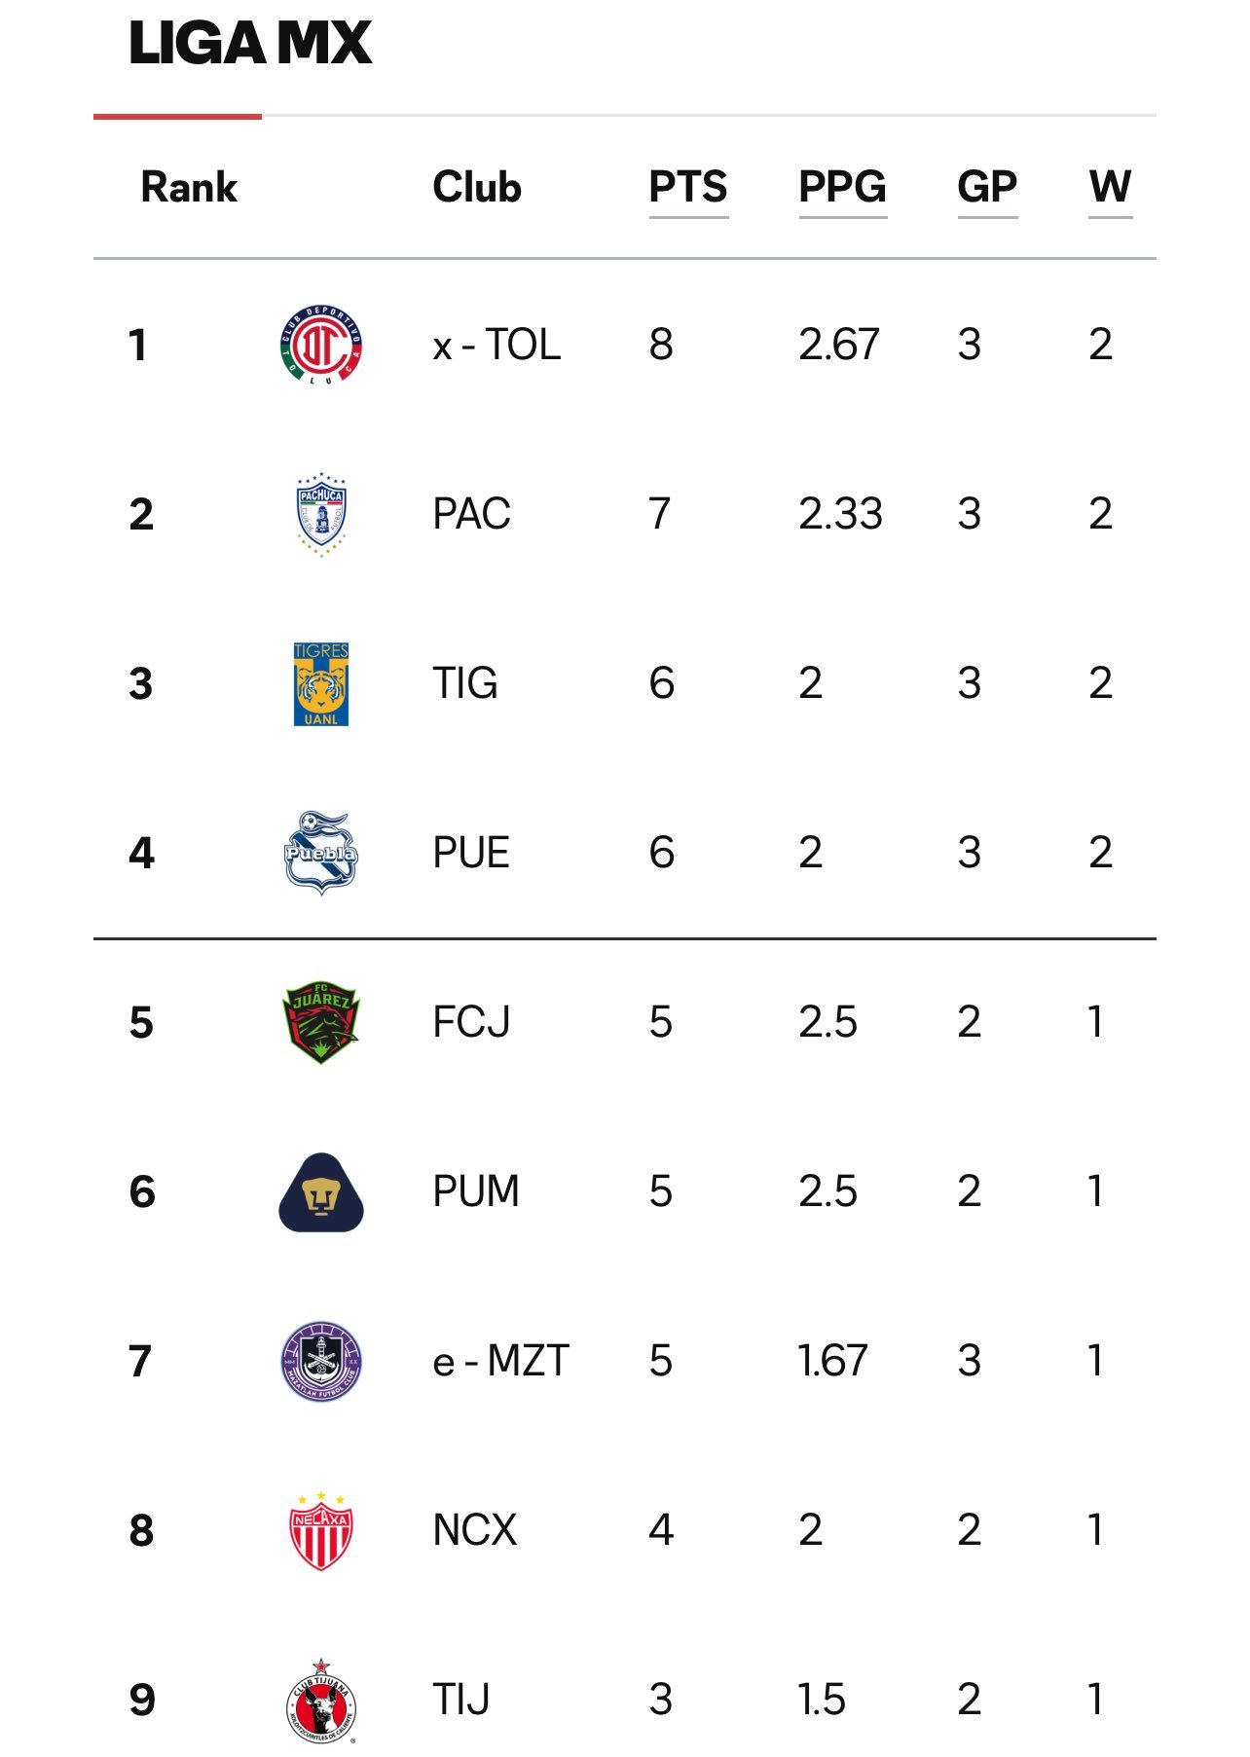
Task: Select the NCX team name
Action: point(474,1530)
